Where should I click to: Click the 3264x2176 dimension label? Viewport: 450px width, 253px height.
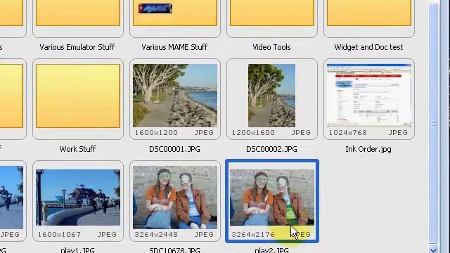tap(253, 235)
